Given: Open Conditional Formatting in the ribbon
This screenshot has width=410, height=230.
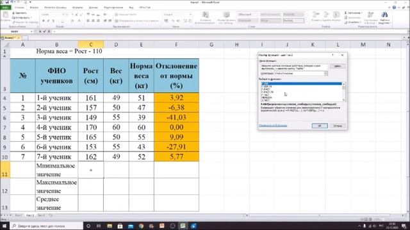Looking at the screenshot, I should point(205,18).
